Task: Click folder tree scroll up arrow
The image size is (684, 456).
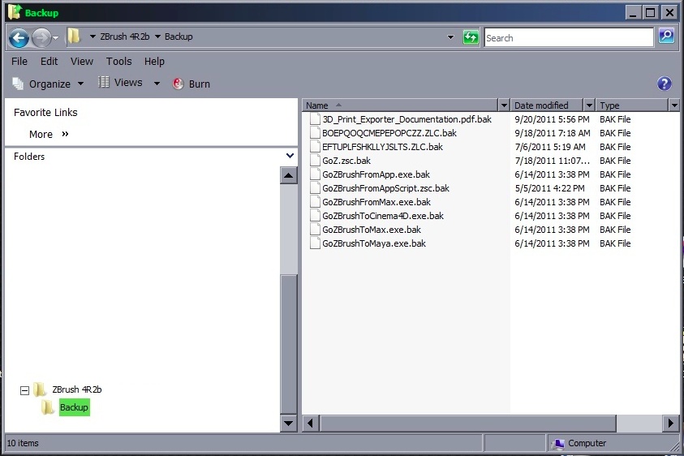Action: [x=288, y=176]
